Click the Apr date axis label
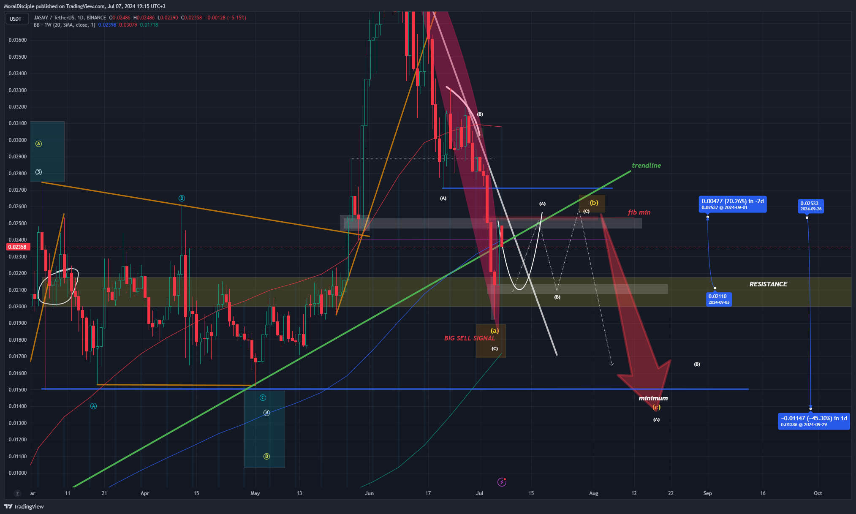Viewport: 856px width, 514px height. 145,493
